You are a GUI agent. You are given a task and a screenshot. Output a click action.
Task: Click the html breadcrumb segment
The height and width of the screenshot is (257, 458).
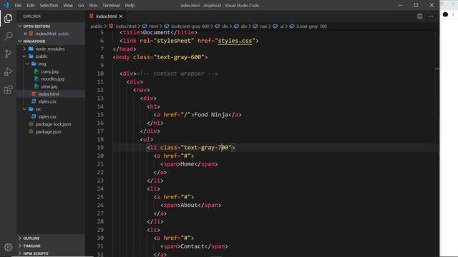pyautogui.click(x=154, y=26)
